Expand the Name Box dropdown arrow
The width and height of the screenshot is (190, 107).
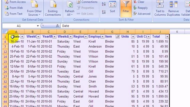point(38,26)
